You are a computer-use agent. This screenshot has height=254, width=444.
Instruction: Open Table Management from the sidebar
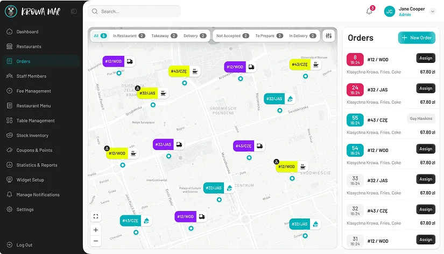[36, 121]
